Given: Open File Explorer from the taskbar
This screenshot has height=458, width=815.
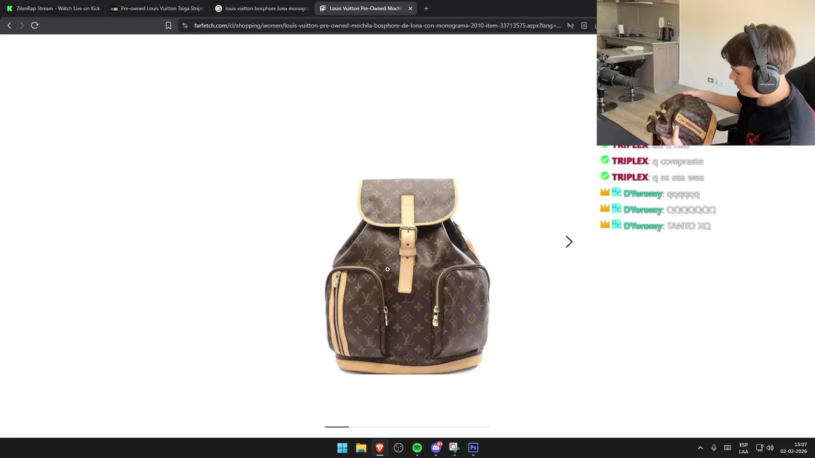Looking at the screenshot, I should point(361,448).
